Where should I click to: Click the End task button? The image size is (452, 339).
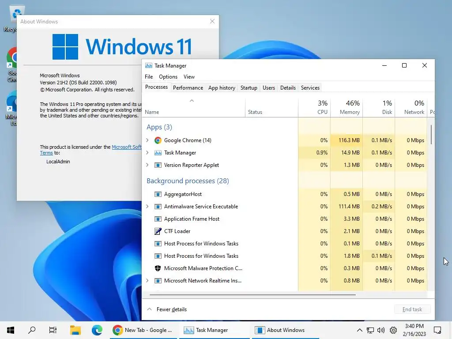click(412, 309)
